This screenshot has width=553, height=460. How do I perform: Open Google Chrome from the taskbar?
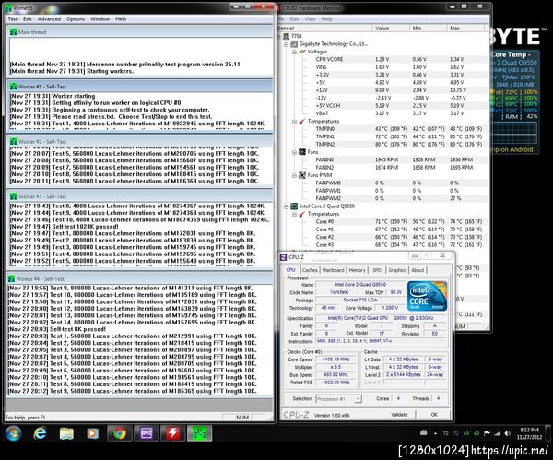tap(120, 433)
